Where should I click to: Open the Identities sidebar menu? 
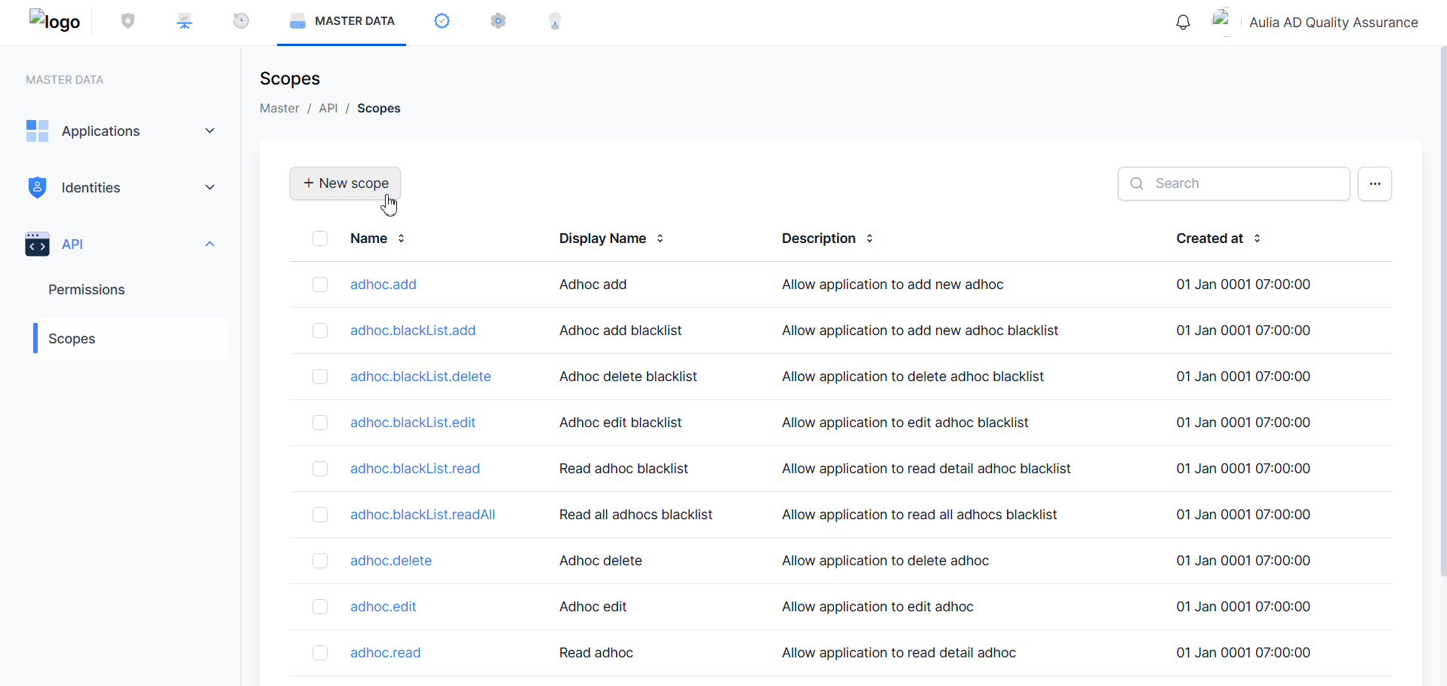click(121, 187)
